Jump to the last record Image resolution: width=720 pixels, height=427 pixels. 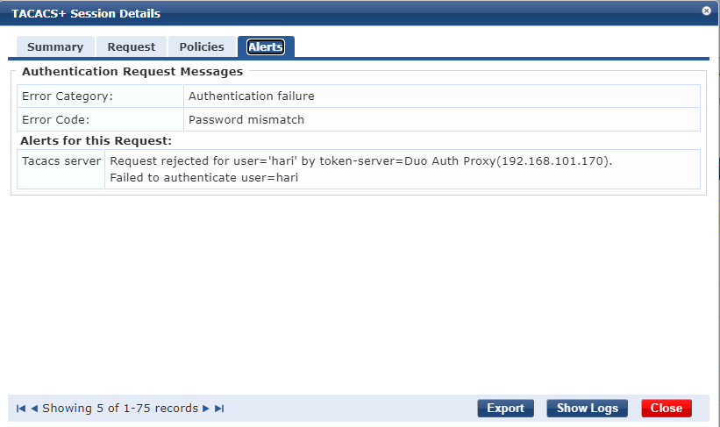click(219, 409)
